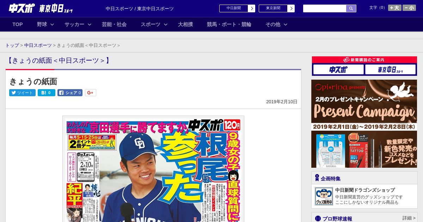Go to 中日スポーツ breadcrumb link
The image size is (423, 222).
click(x=38, y=45)
